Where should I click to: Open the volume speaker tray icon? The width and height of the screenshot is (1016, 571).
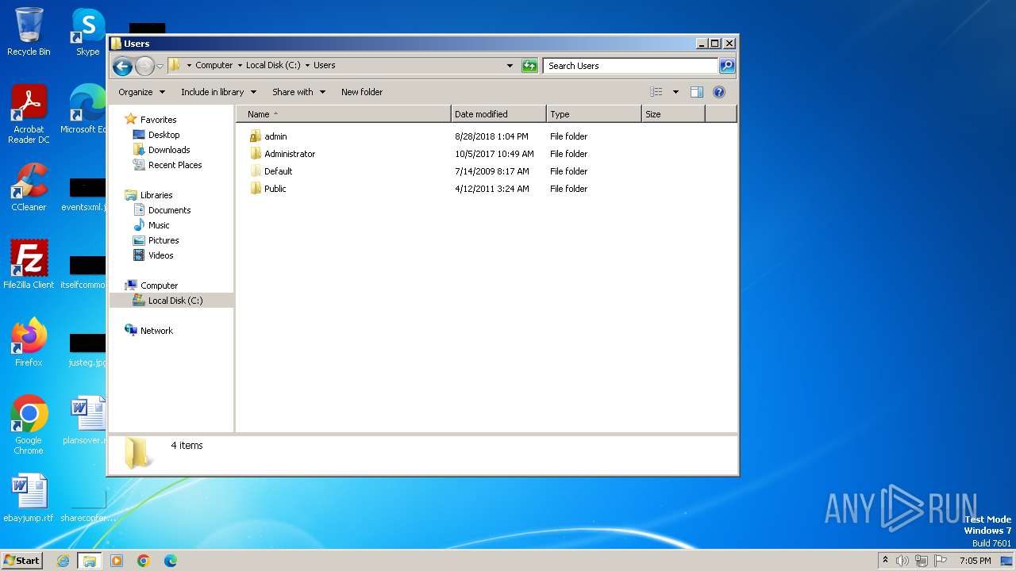(x=902, y=561)
